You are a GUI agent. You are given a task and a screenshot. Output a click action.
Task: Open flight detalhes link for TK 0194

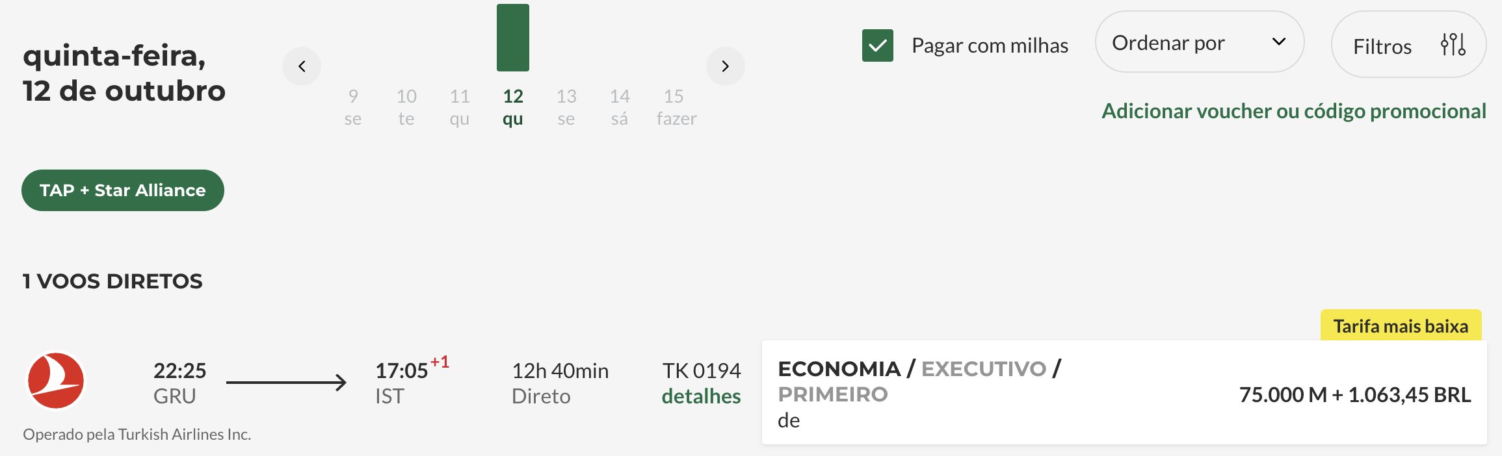point(701,396)
